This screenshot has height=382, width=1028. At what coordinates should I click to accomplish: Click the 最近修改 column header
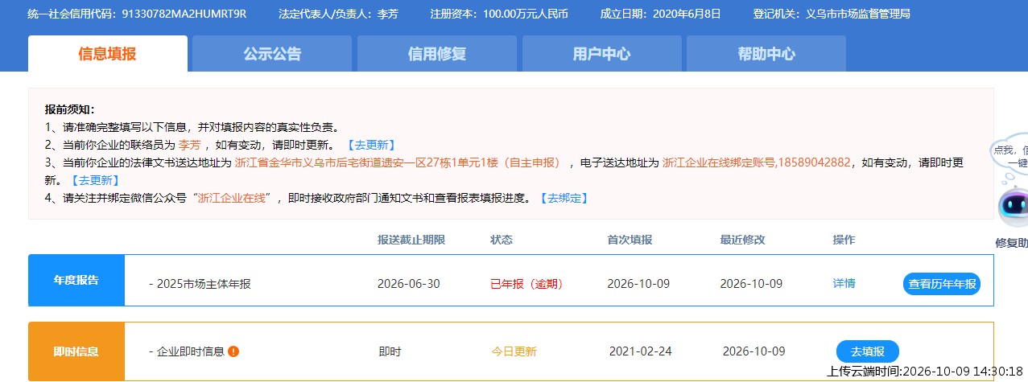[x=742, y=240]
